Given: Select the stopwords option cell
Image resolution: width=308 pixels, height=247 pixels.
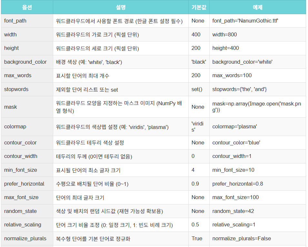Looking at the screenshot, I should pos(27,89).
